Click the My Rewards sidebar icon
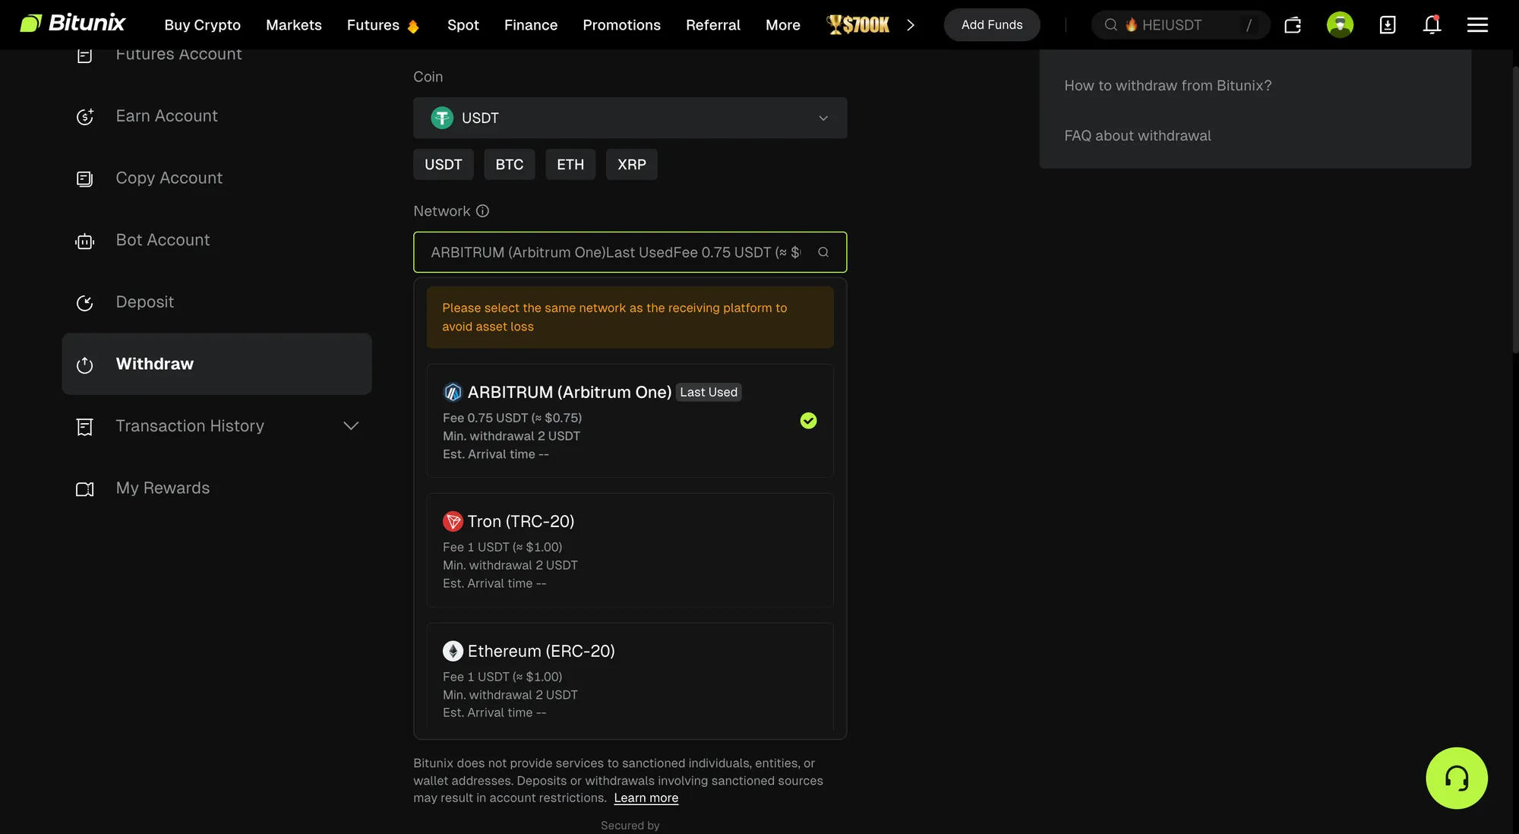Viewport: 1519px width, 834px height. 85,489
